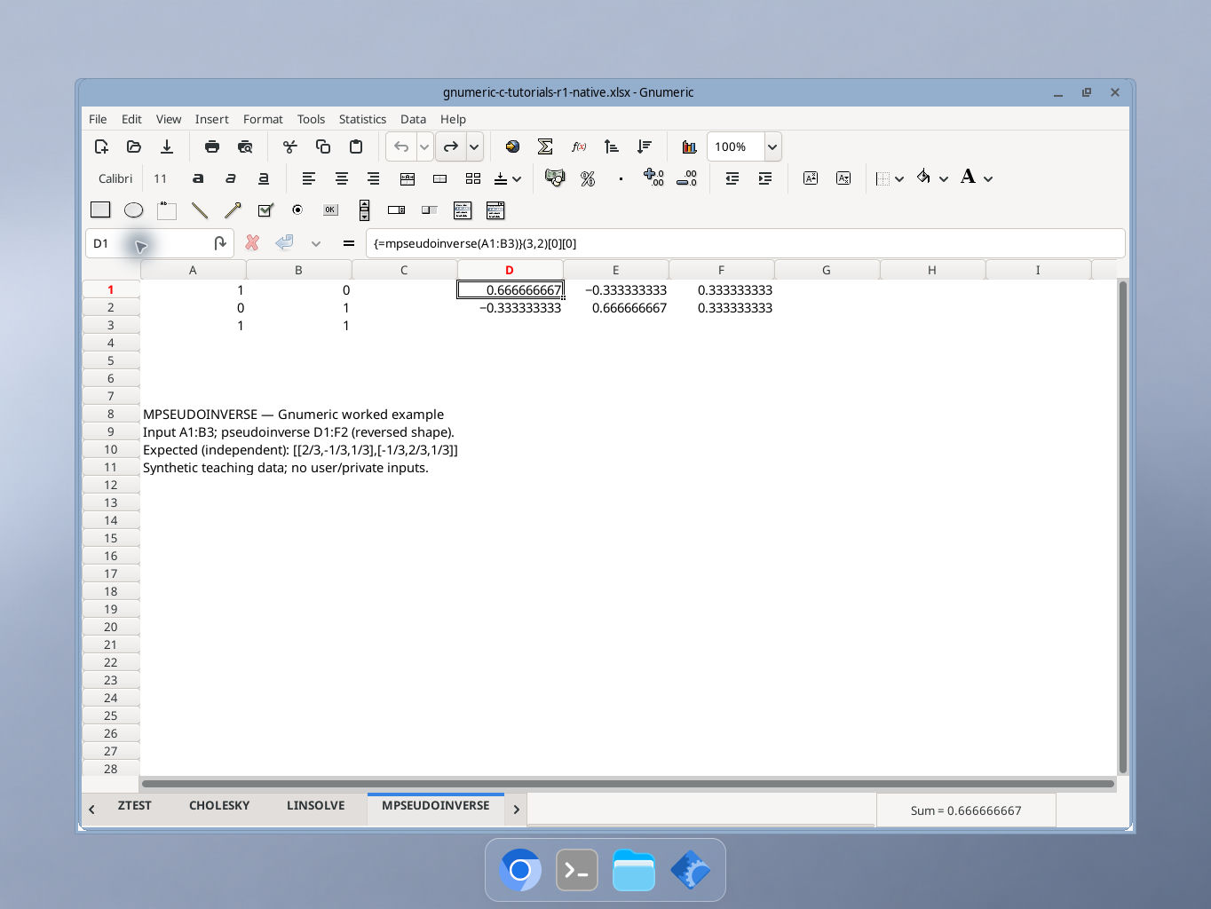The width and height of the screenshot is (1211, 909).
Task: Open a file with the folder icon
Action: tap(134, 146)
